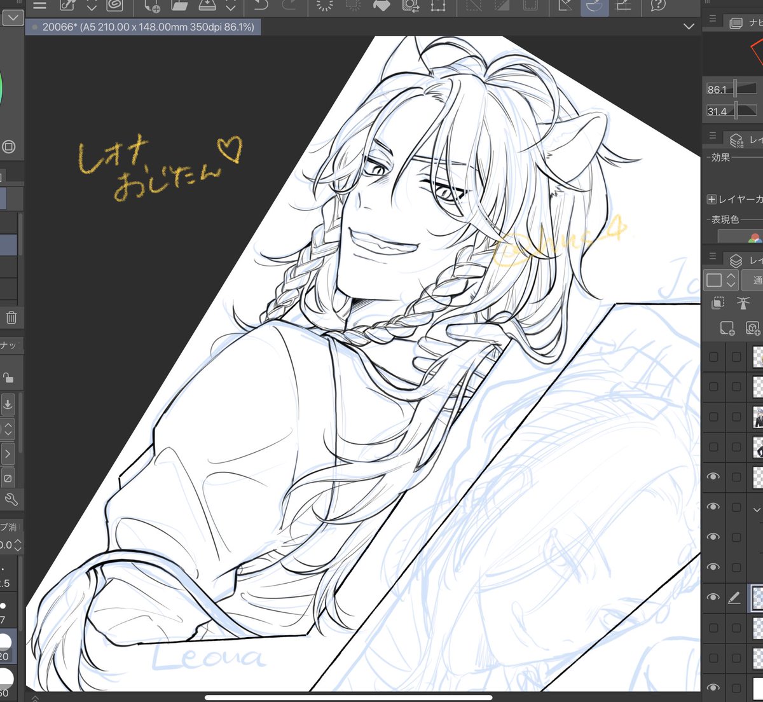Click the dotted-circle clear icon in top toolbar

[325, 6]
